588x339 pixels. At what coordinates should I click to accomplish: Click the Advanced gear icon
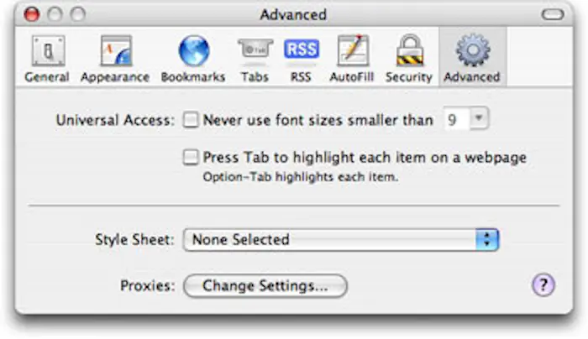point(472,52)
